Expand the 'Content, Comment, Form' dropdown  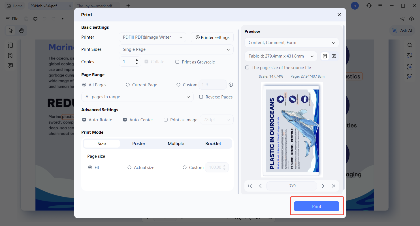291,42
